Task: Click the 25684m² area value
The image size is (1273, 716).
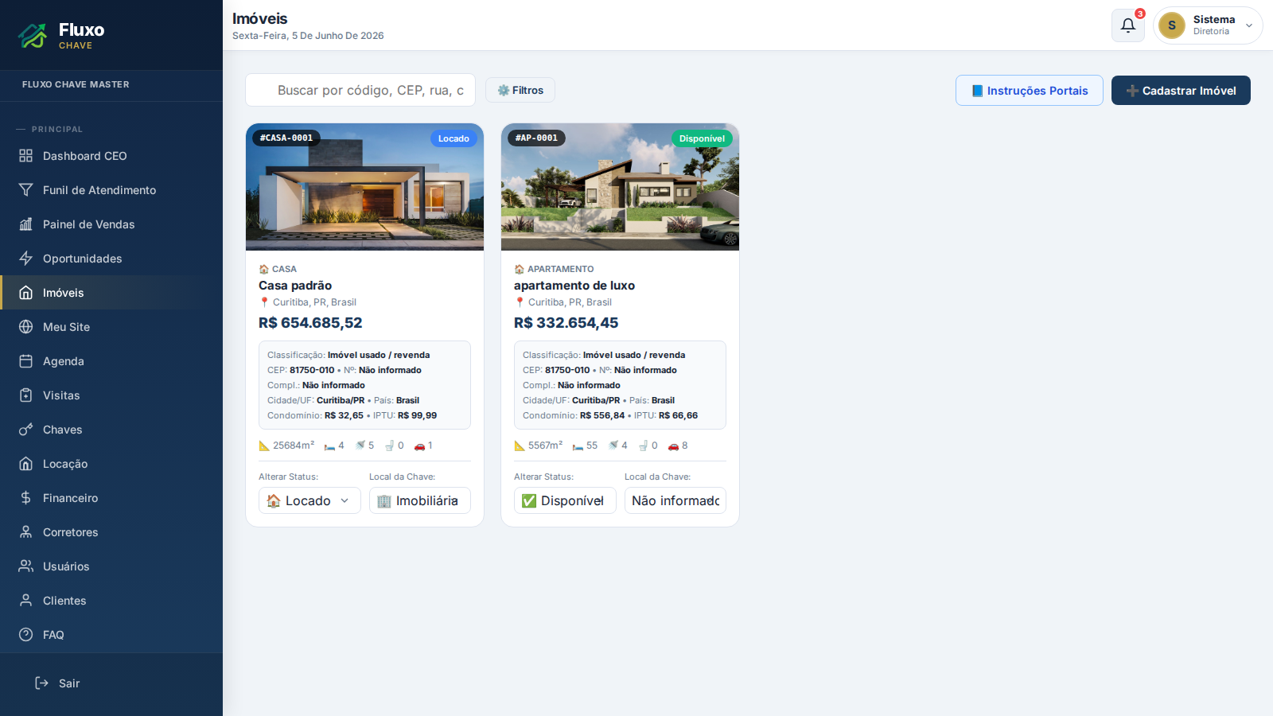Action: click(294, 446)
